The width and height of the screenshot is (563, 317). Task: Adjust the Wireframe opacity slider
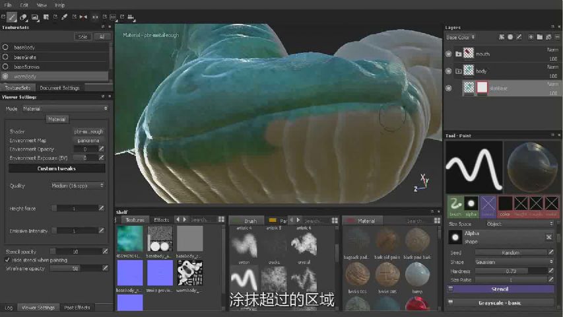pyautogui.click(x=76, y=268)
